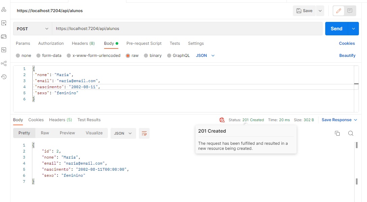This screenshot has width=367, height=202.
Task: Open the comments panel for this request
Action: (x=350, y=10)
